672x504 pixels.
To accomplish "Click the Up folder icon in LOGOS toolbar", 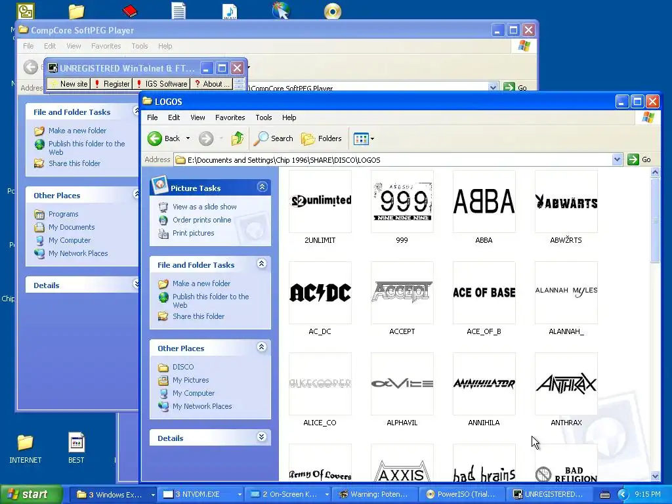I will [238, 138].
